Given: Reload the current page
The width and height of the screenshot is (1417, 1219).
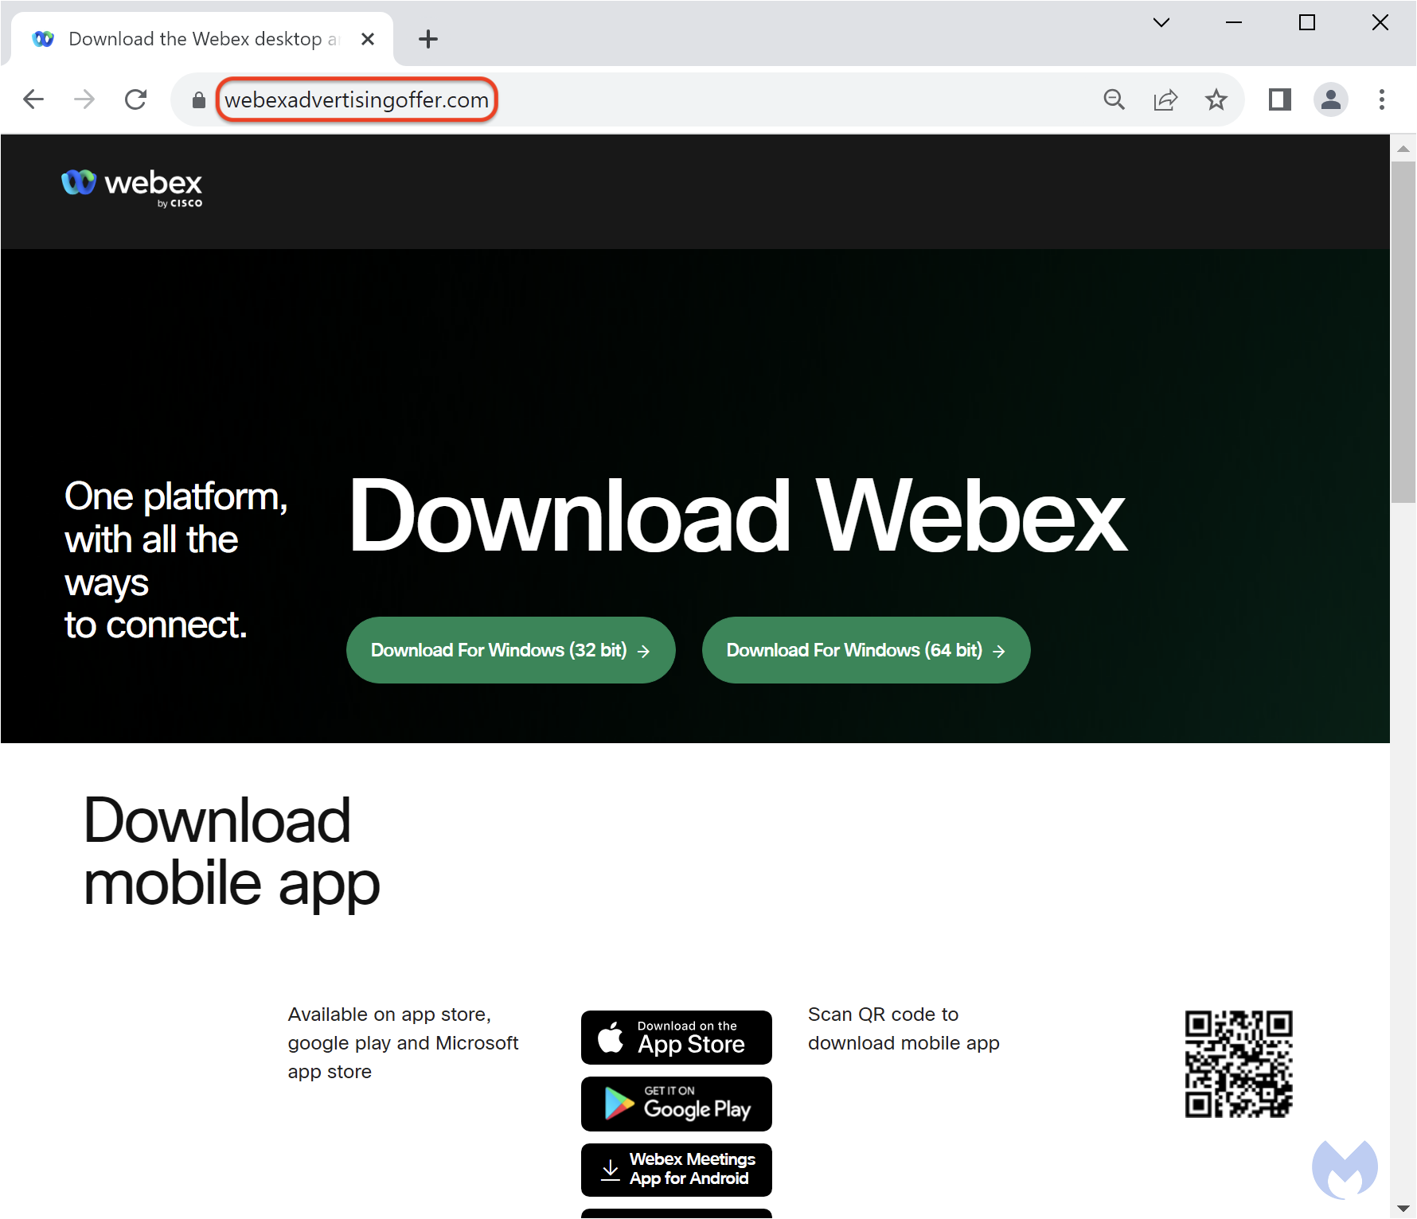Looking at the screenshot, I should [x=136, y=99].
